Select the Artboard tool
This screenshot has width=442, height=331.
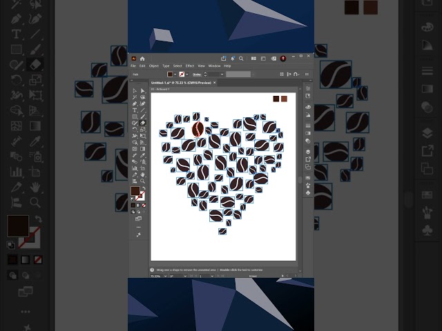click(x=143, y=168)
